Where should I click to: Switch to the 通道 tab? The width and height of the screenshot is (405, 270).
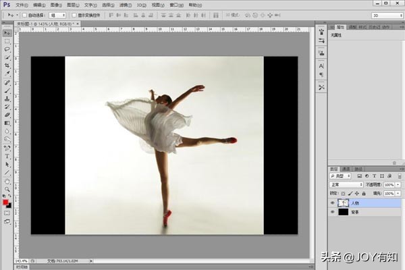(346, 169)
